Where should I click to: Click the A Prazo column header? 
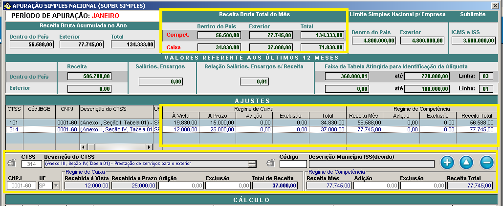pyautogui.click(x=218, y=116)
